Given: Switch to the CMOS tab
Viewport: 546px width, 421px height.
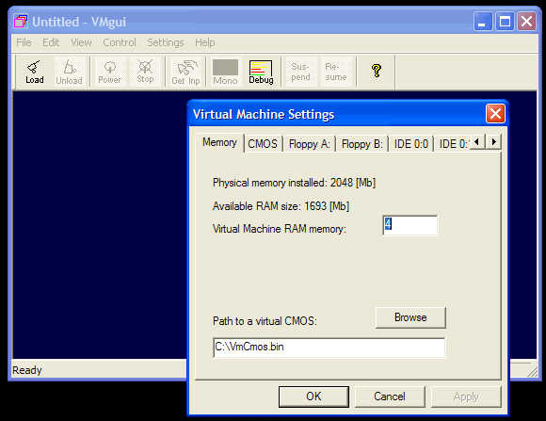Looking at the screenshot, I should (x=263, y=143).
